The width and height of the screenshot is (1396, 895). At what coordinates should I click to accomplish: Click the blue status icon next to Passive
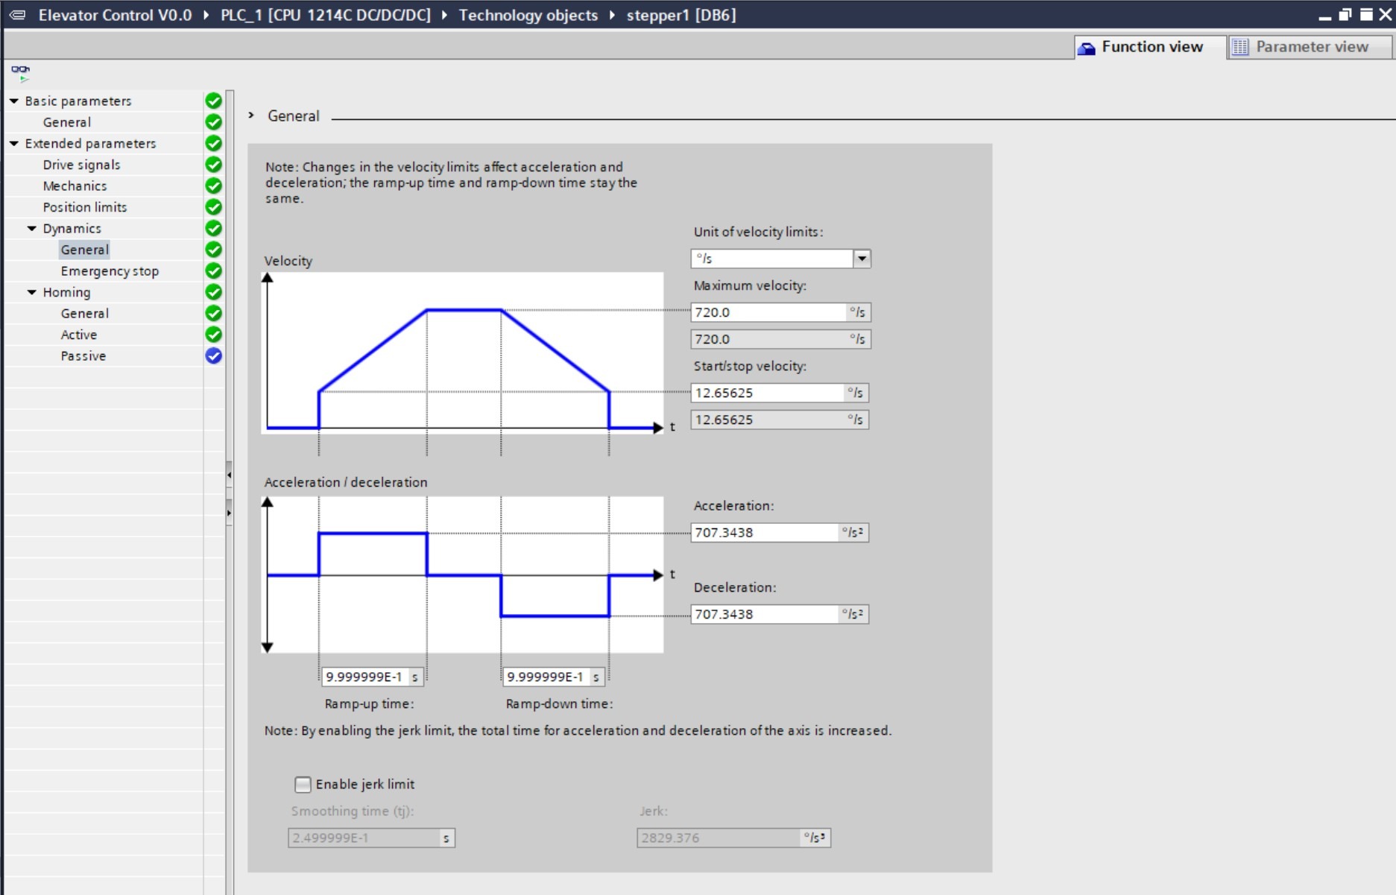point(213,355)
